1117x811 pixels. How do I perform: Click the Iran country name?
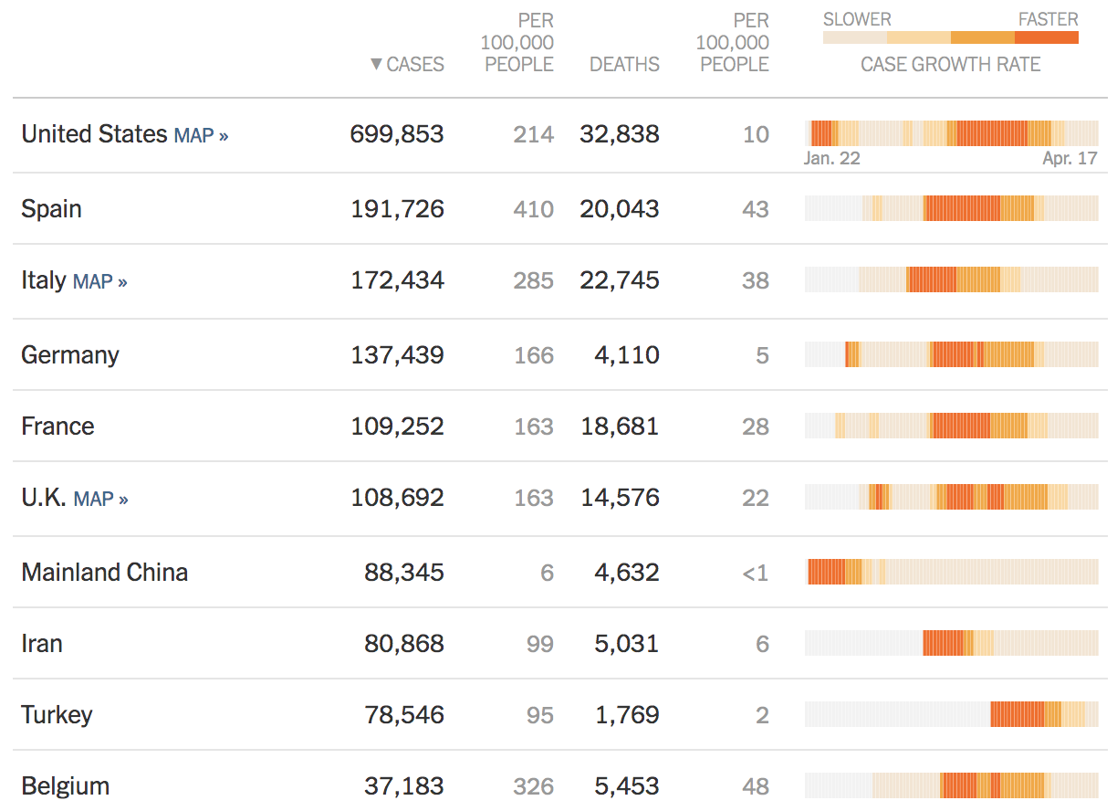tap(42, 643)
